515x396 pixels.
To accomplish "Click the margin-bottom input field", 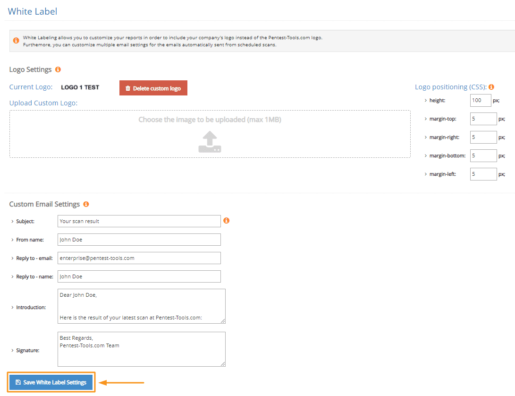I will pyautogui.click(x=483, y=155).
